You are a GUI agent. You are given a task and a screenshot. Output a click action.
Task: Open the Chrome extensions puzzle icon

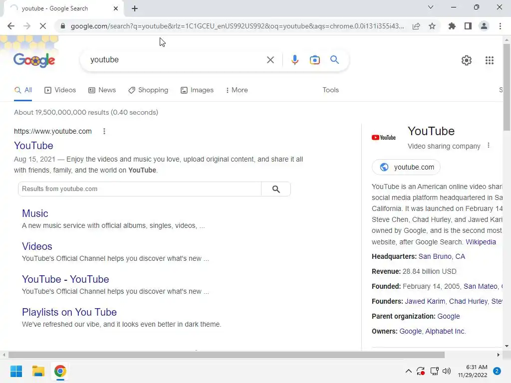(x=452, y=26)
